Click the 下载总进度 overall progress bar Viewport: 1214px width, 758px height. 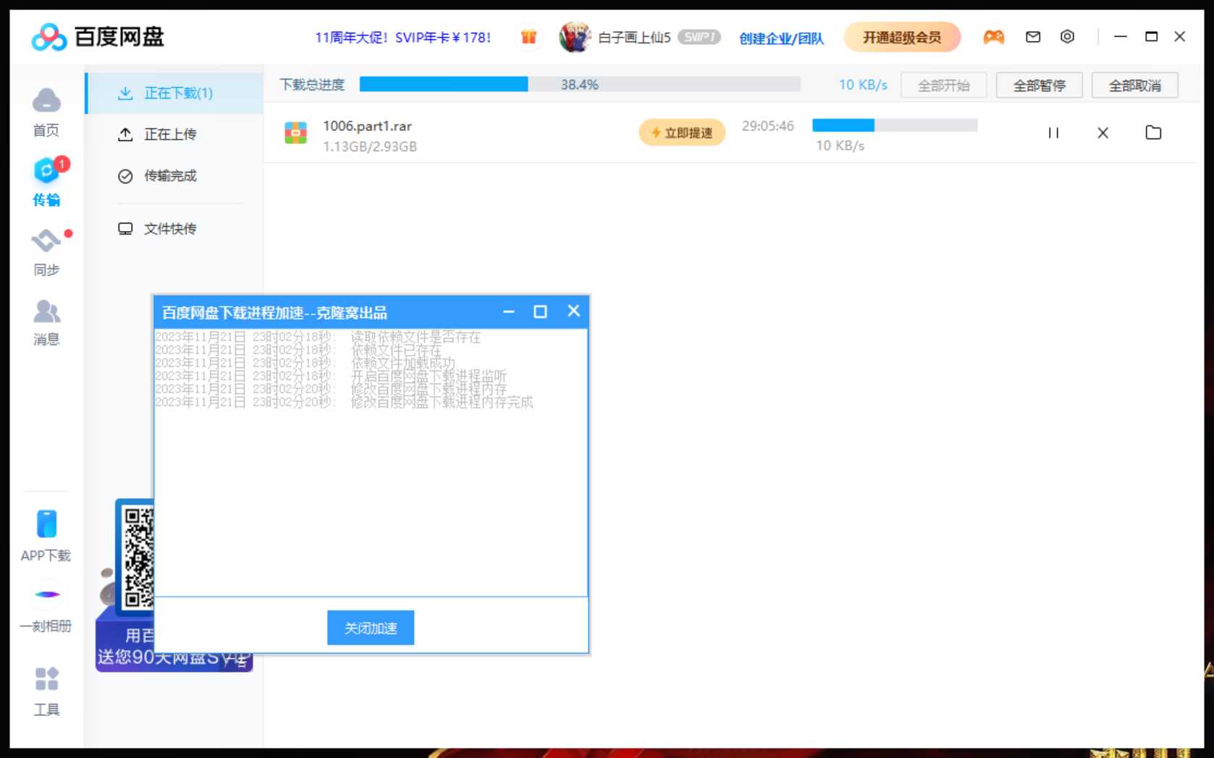click(x=580, y=85)
